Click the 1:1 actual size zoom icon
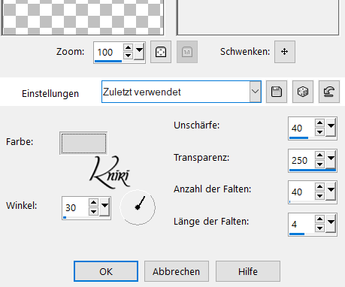Screen dimensions: 345x287 [x=187, y=52]
